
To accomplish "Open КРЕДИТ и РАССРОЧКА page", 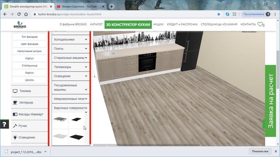I will [x=182, y=24].
